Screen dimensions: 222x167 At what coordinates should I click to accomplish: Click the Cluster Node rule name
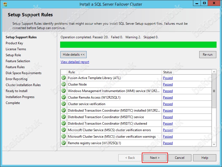click(x=77, y=84)
